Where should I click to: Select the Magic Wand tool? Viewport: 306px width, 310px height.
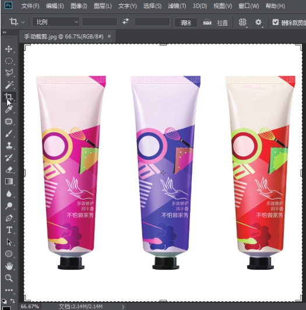pos(9,85)
